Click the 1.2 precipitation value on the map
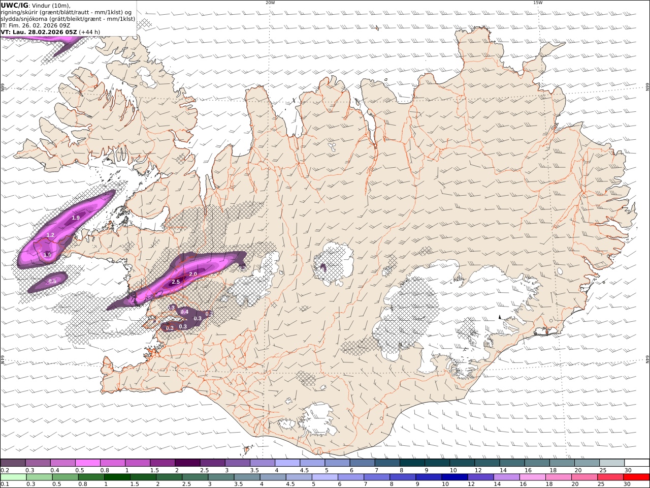 pyautogui.click(x=50, y=235)
